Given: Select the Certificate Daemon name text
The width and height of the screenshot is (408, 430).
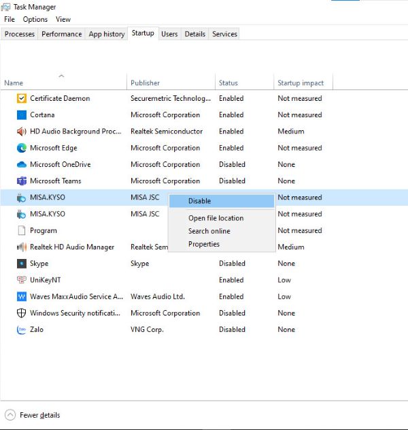Looking at the screenshot, I should (60, 98).
